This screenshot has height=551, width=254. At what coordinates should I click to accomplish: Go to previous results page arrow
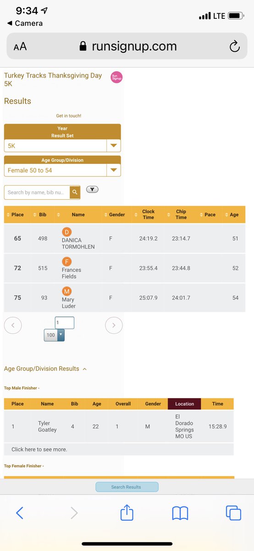click(13, 326)
